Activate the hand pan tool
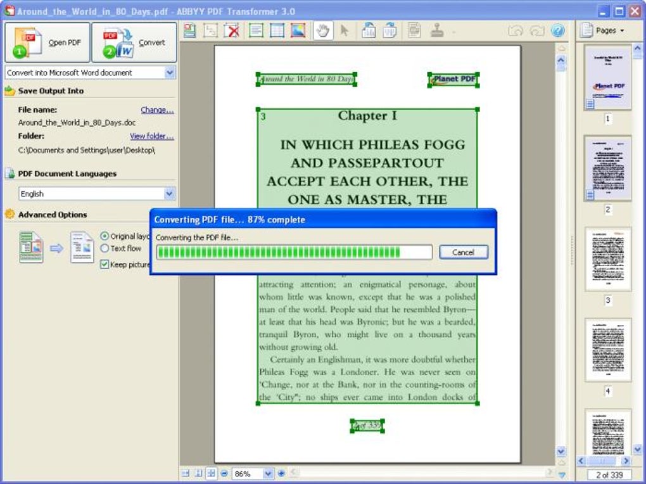 (323, 31)
